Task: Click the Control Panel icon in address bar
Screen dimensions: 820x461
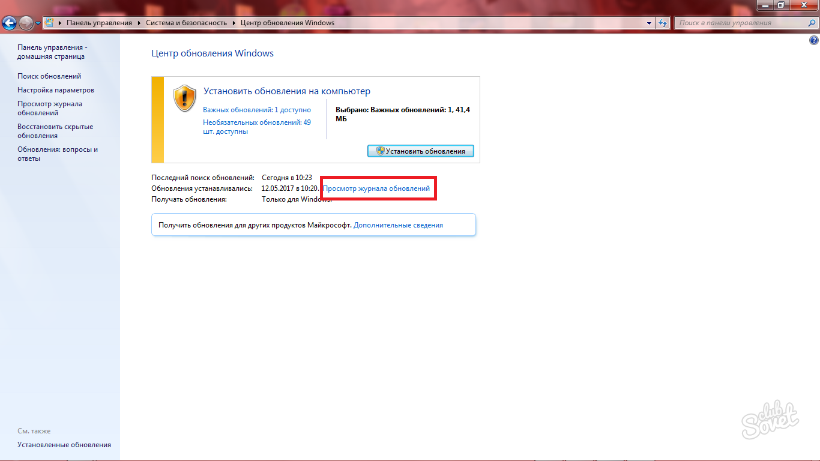Action: pyautogui.click(x=49, y=23)
